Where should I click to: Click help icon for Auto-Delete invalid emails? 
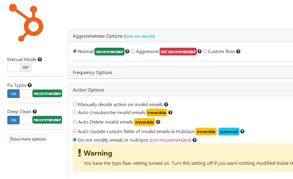[158, 122]
